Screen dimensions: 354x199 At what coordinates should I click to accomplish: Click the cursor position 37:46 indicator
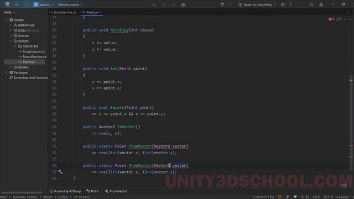305,197
